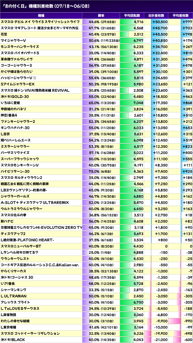Click average spins value 6,797
The width and height of the screenshot is (193, 343).
tap(138, 41)
